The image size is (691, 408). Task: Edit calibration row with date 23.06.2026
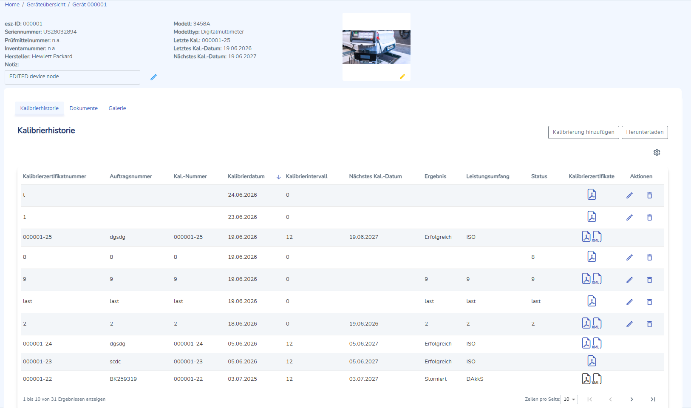pos(629,218)
